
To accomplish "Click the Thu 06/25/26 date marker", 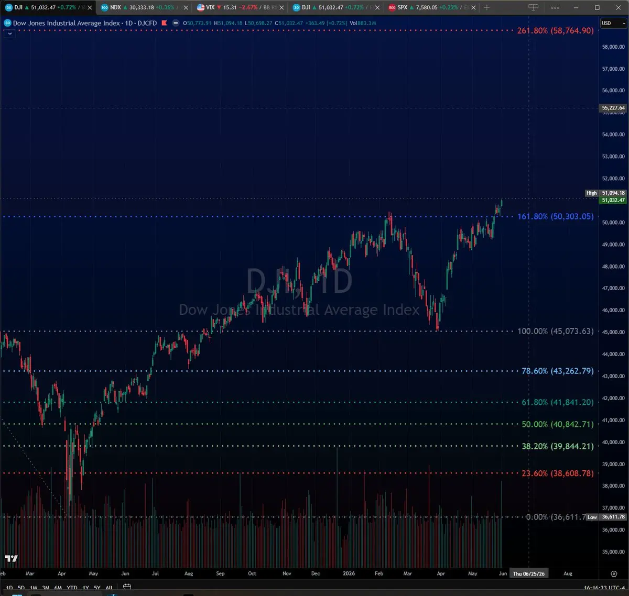I will pyautogui.click(x=528, y=573).
